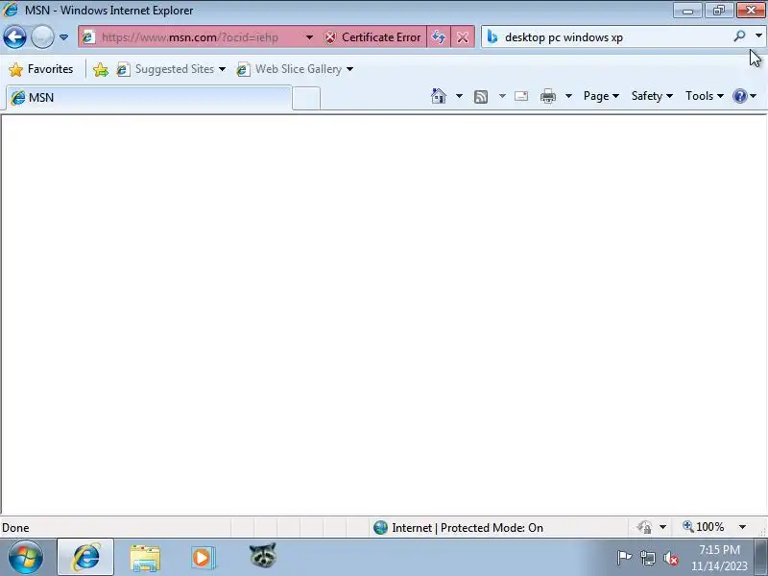The width and height of the screenshot is (768, 576).
Task: Click the msn.com address bar URL
Action: [x=190, y=37]
